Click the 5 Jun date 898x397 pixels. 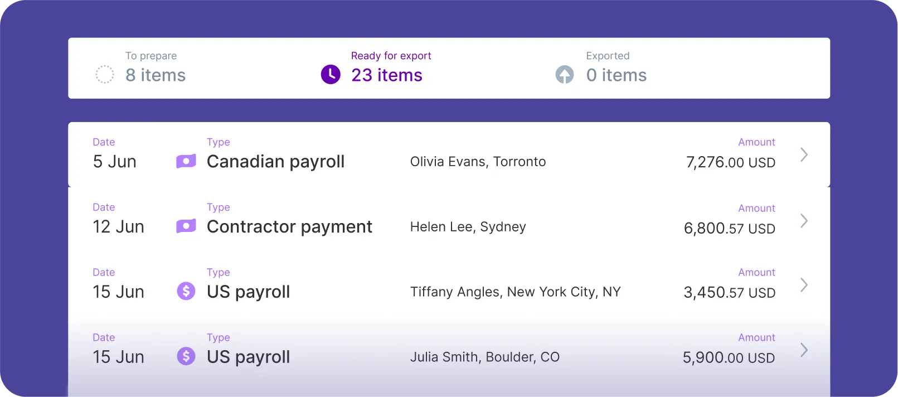pyautogui.click(x=114, y=162)
